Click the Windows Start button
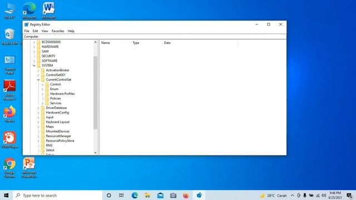This screenshot has width=356, height=200. tap(6, 195)
